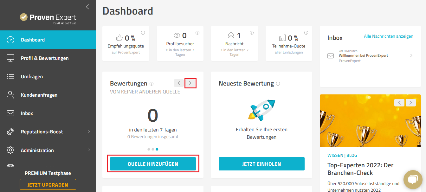Expand the Reputations-Boost submenu
Screen dimensions: 426x192
click(89, 131)
